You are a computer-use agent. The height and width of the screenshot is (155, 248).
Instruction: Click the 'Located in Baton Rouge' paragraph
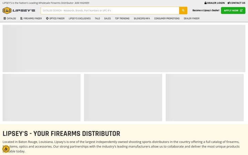pos(121,146)
